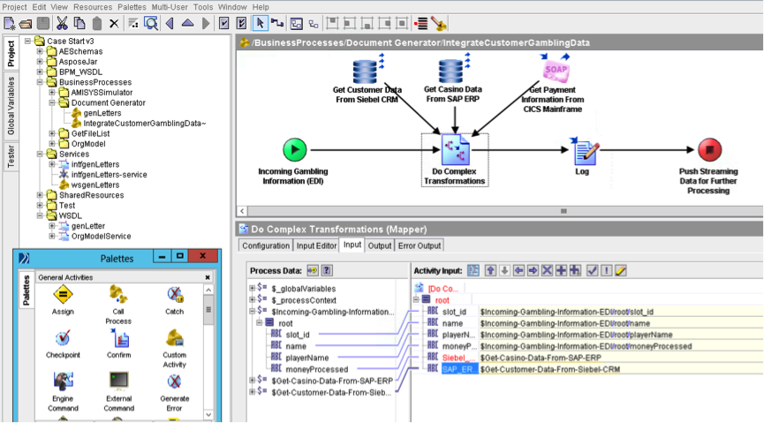Open the Resources menu
This screenshot has width=764, height=423.
point(93,7)
